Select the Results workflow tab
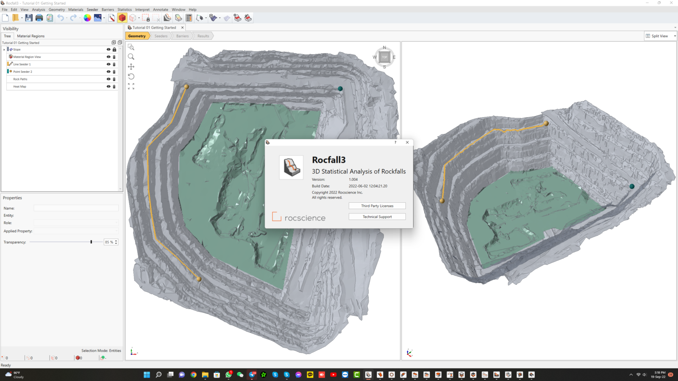678x381 pixels. [x=203, y=36]
